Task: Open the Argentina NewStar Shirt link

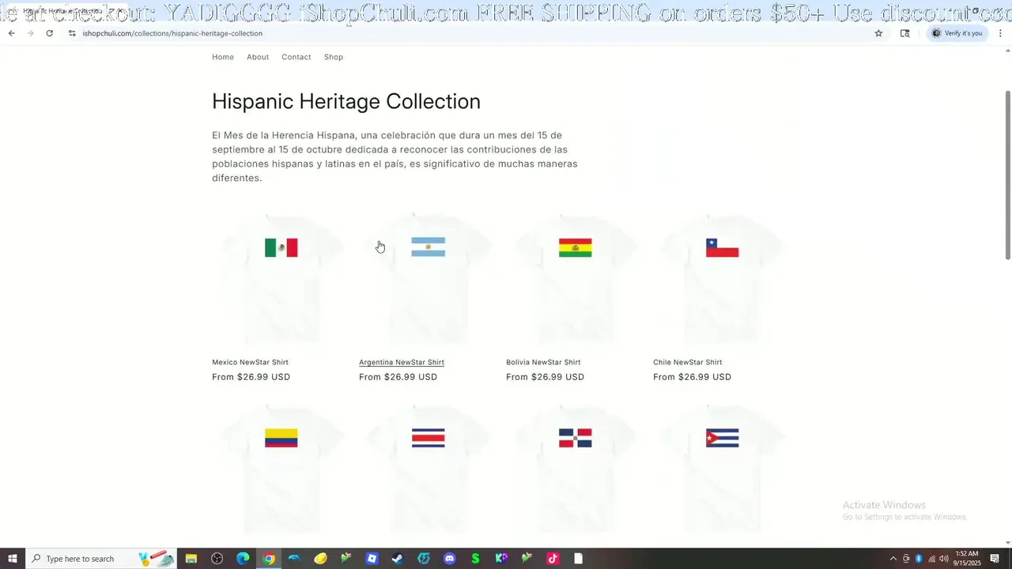Action: tap(402, 362)
